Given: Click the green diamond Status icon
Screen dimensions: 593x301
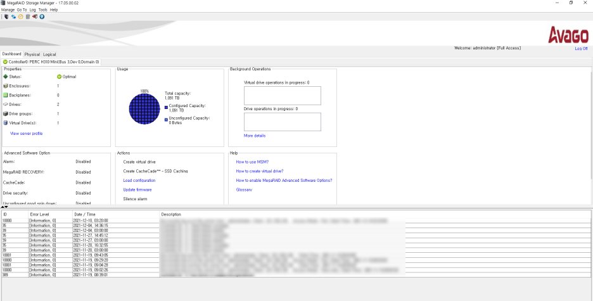Looking at the screenshot, I should (5, 77).
